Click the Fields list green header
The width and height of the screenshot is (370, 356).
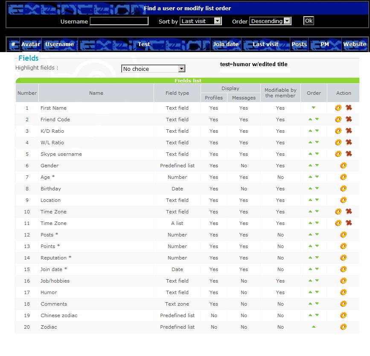click(188, 81)
